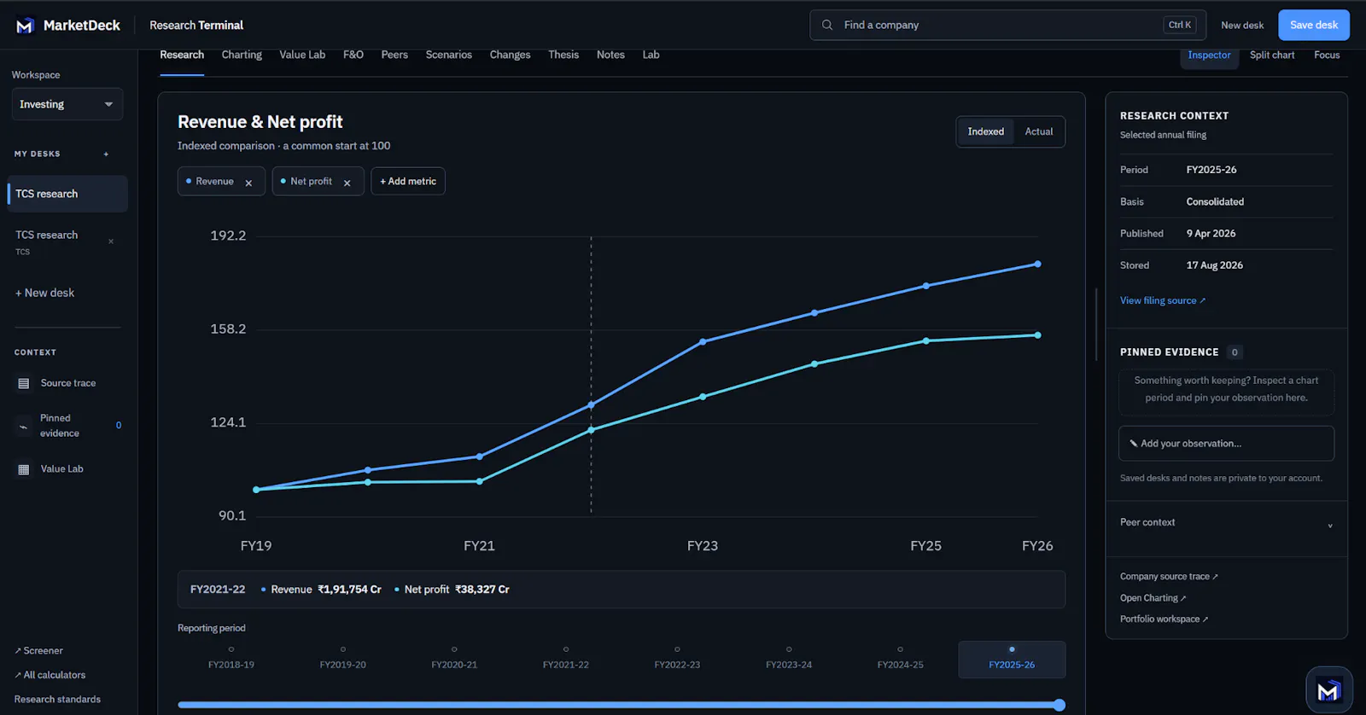This screenshot has width=1366, height=715.
Task: Close the TCS research desk entry
Action: point(111,241)
